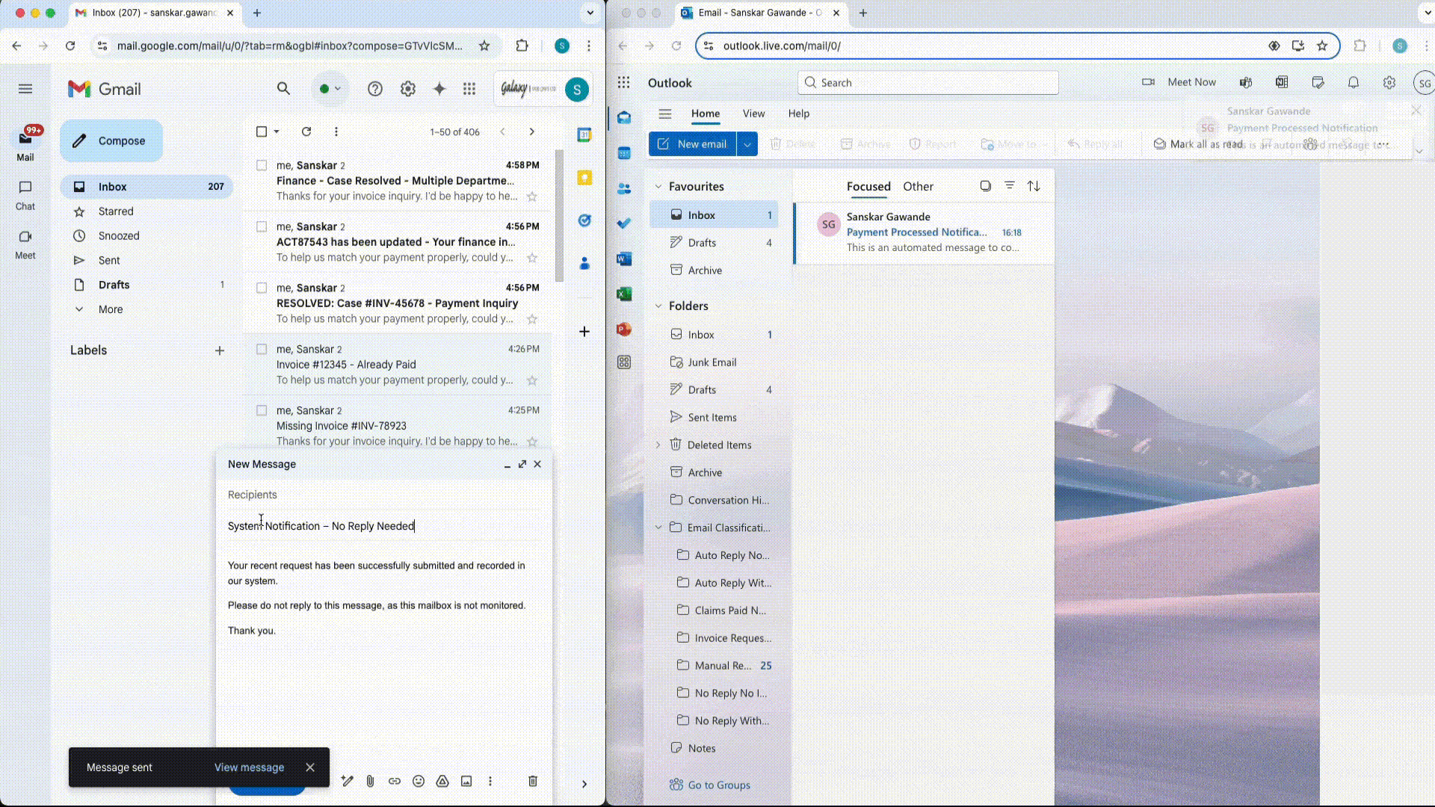Tick checkbox for the RESOLVED Case #INV-45678 email
The image size is (1435, 807).
tap(262, 288)
